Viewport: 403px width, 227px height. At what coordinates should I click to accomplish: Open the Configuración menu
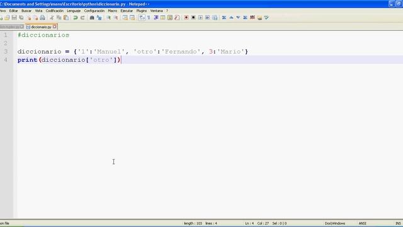click(x=94, y=11)
